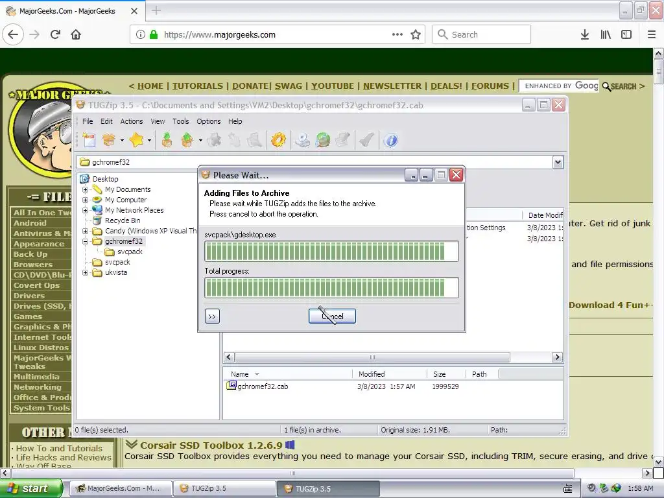Open the Options menu in TUGZip
This screenshot has height=498, width=664.
point(208,121)
